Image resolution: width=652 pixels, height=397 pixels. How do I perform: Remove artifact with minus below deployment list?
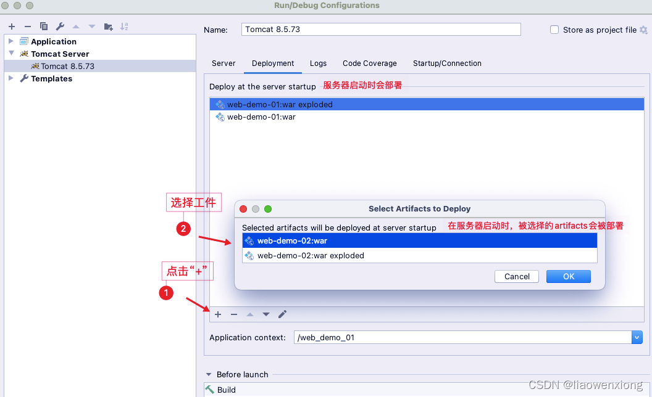click(x=234, y=314)
